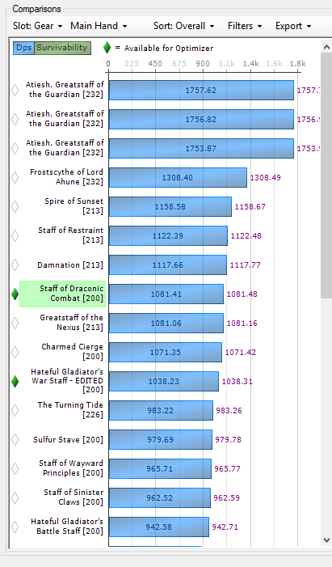Select Staff of Restraint [213] label

[x=71, y=235]
